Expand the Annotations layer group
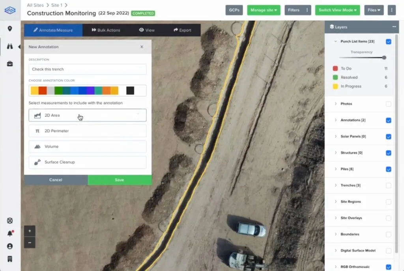 (335, 120)
